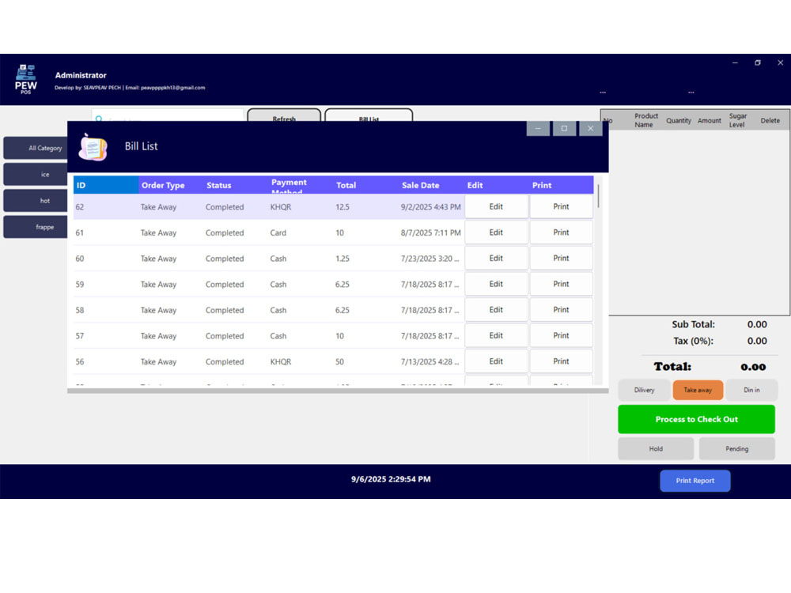791x593 pixels.
Task: Open the Pending orders button
Action: (736, 448)
